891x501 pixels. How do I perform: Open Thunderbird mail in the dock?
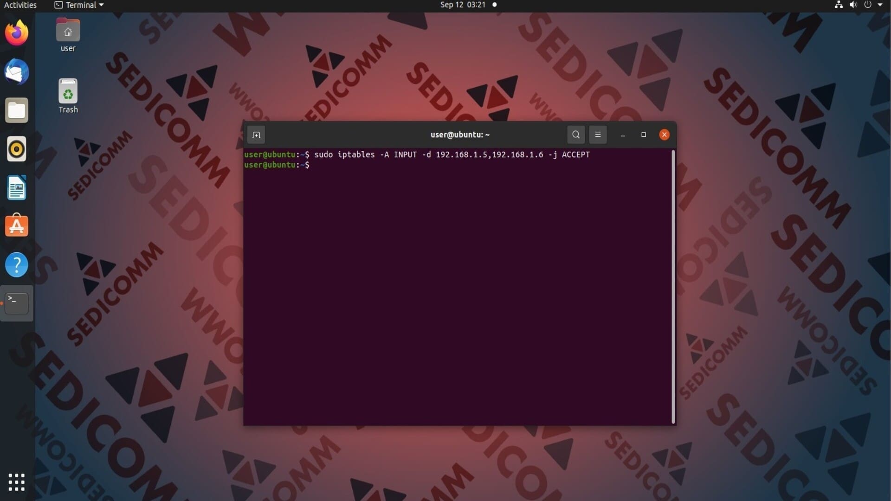point(17,72)
